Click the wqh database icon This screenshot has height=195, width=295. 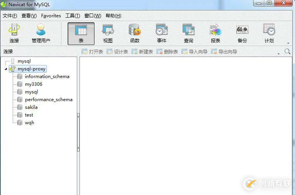click(20, 123)
